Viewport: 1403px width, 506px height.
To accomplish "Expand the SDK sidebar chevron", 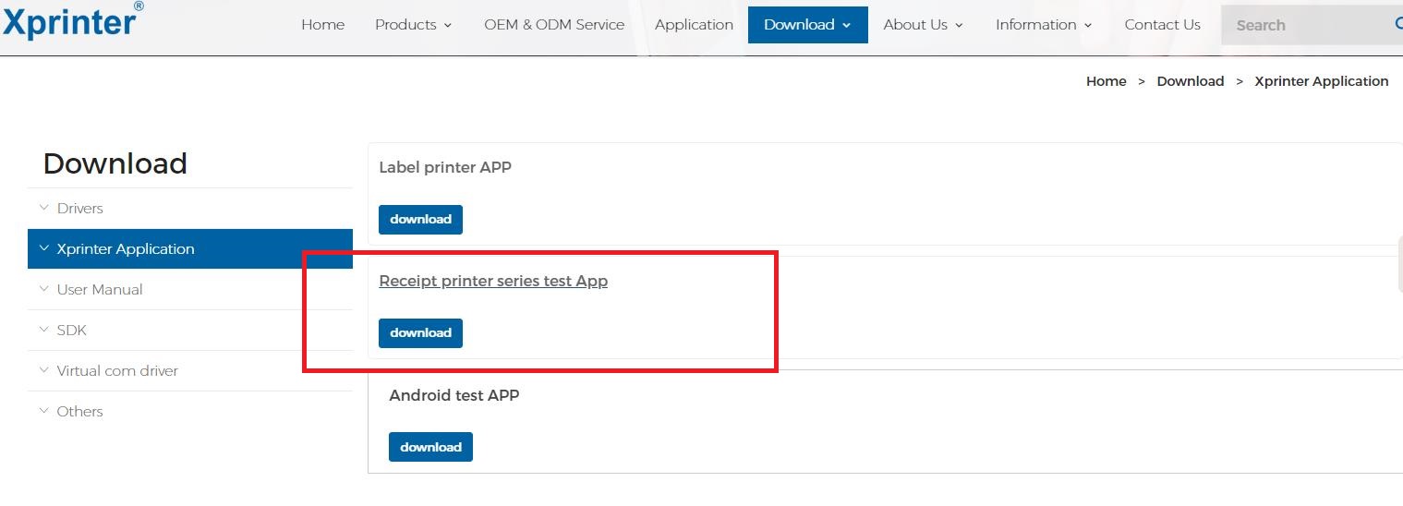I will click(x=43, y=330).
